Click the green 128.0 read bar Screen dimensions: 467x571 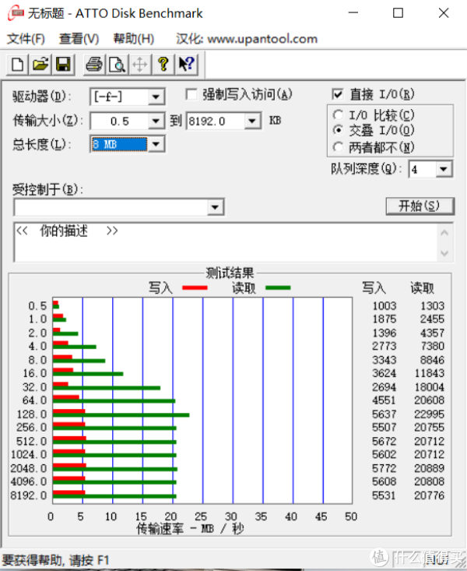point(121,415)
